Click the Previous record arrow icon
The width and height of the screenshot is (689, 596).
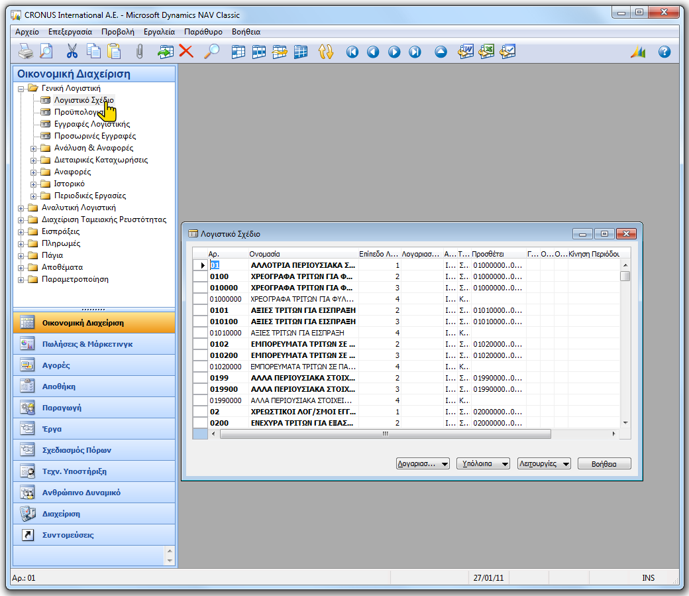[372, 52]
